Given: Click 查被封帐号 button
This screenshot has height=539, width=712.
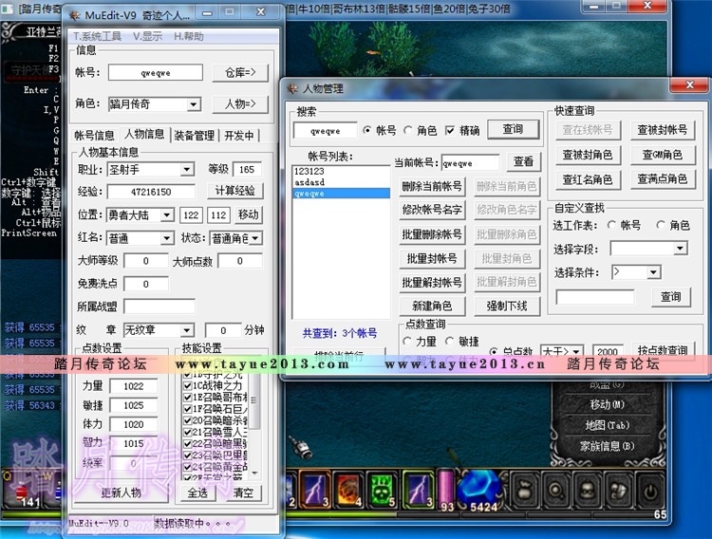Looking at the screenshot, I should pos(663,130).
